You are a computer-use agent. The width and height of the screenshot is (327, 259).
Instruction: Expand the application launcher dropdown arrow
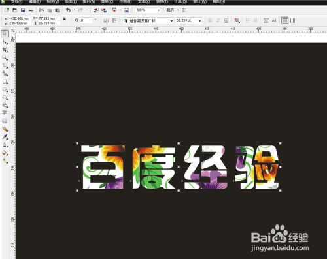[x=120, y=10]
